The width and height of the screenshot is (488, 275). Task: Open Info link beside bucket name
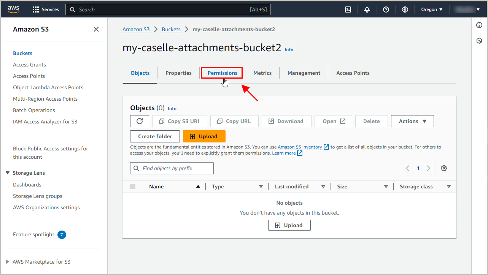(x=289, y=50)
